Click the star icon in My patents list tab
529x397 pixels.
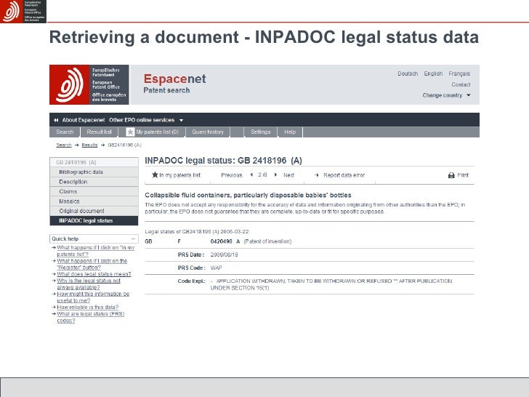coord(130,132)
